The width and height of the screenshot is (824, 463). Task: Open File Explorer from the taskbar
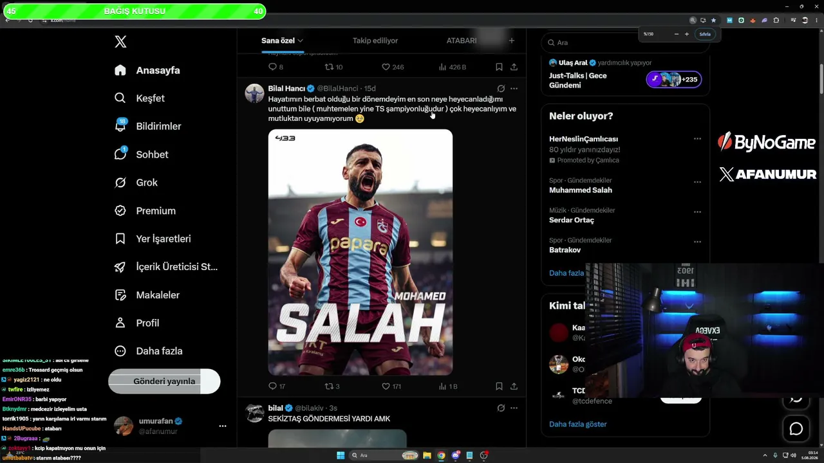[427, 455]
